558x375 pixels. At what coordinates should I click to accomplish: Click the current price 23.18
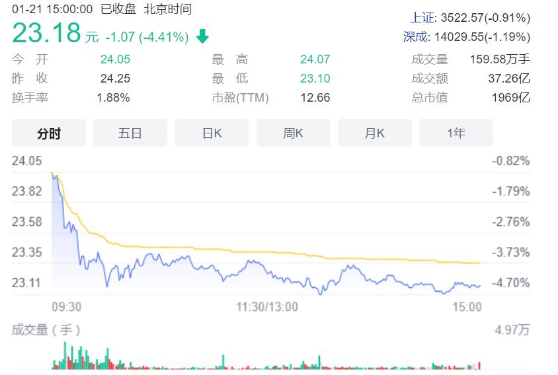47,33
